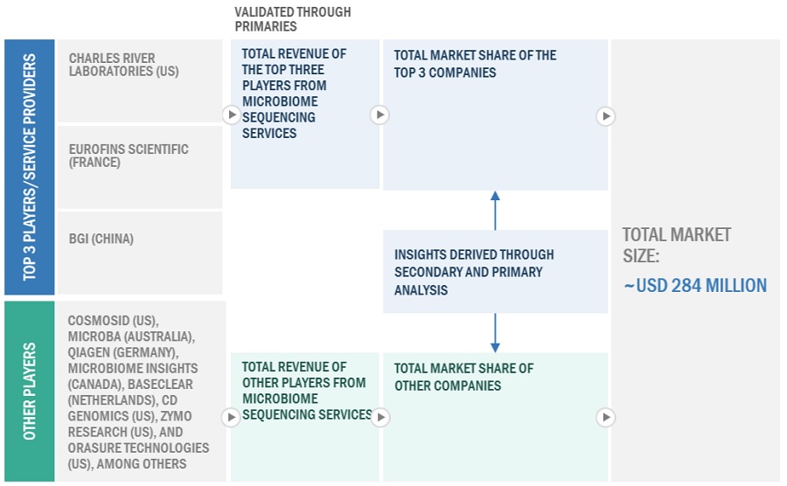Click the Validated Through Primaries heading
This screenshot has height=486, width=787.
(x=293, y=19)
